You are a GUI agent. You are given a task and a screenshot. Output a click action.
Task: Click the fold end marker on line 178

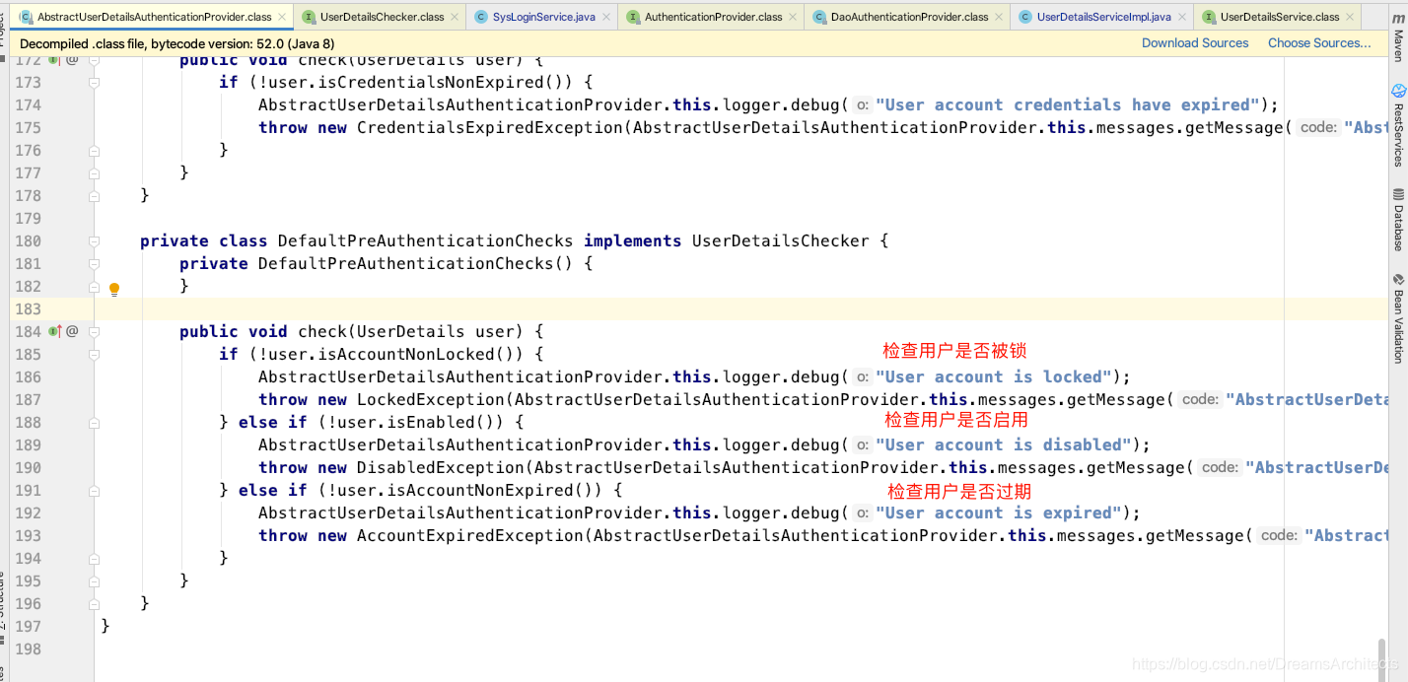[x=95, y=196]
